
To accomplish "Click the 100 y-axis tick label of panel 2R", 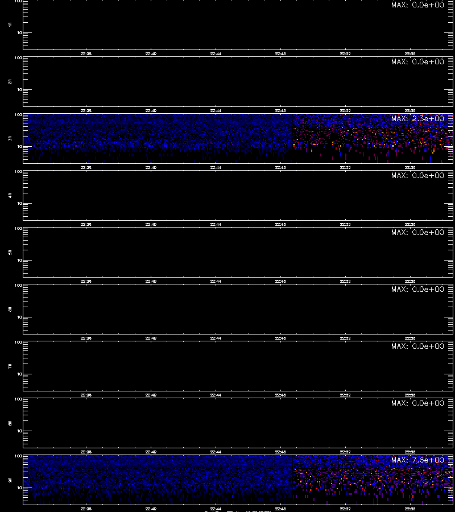I will 18,58.
